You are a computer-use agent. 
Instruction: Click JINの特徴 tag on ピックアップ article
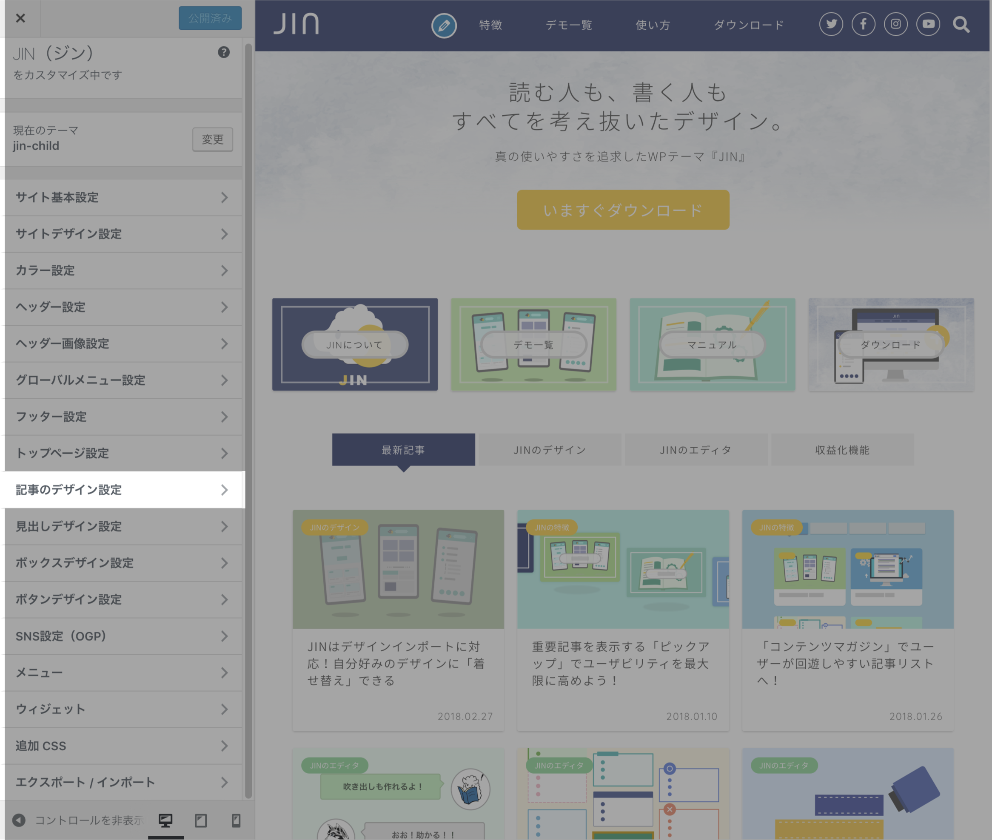click(x=552, y=527)
